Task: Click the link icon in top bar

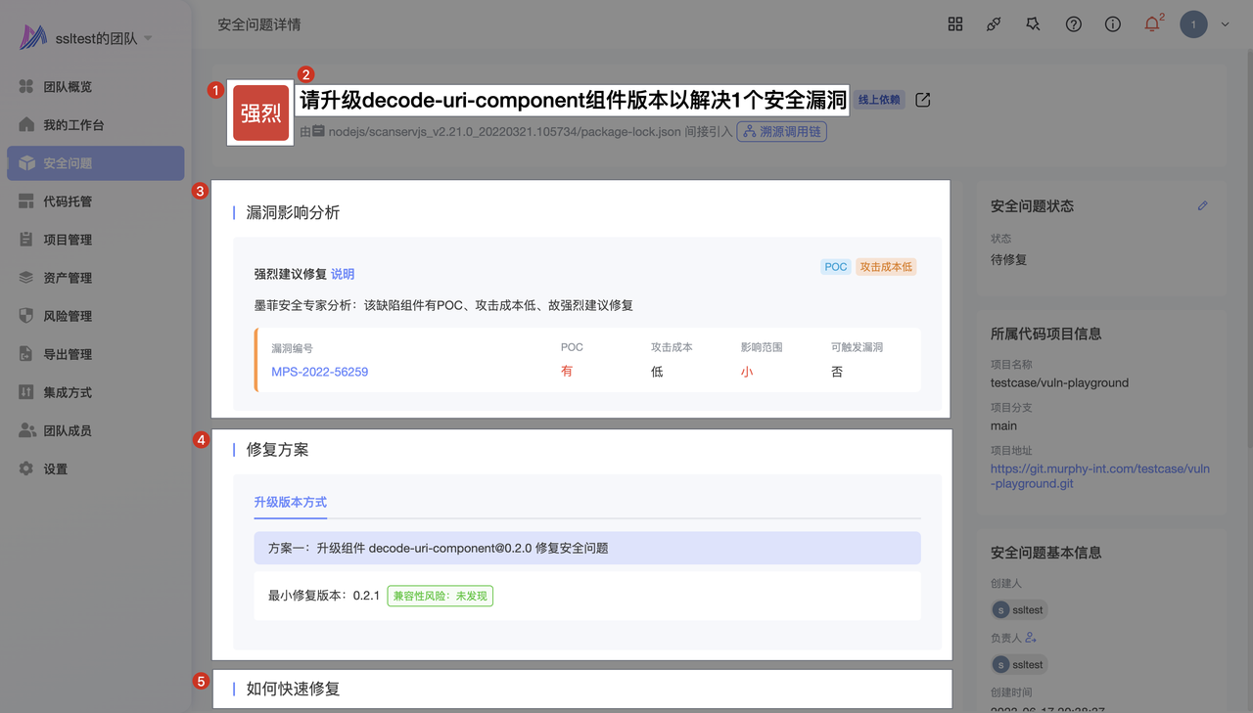Action: pyautogui.click(x=994, y=24)
